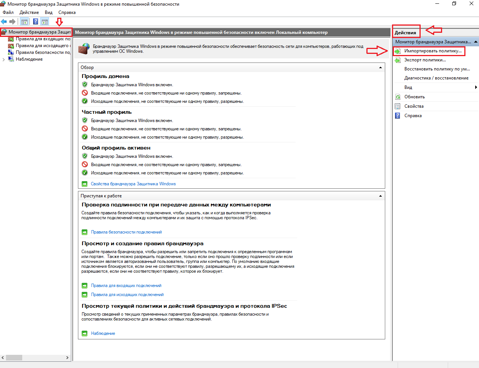Click green export icon next to Экспорт политики

click(x=398, y=60)
